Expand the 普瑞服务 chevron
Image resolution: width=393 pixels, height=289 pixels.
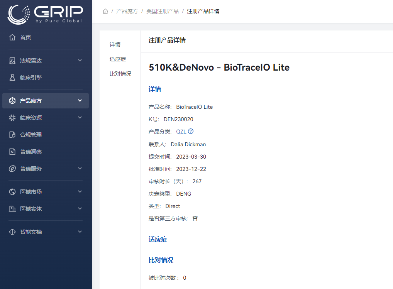point(80,169)
